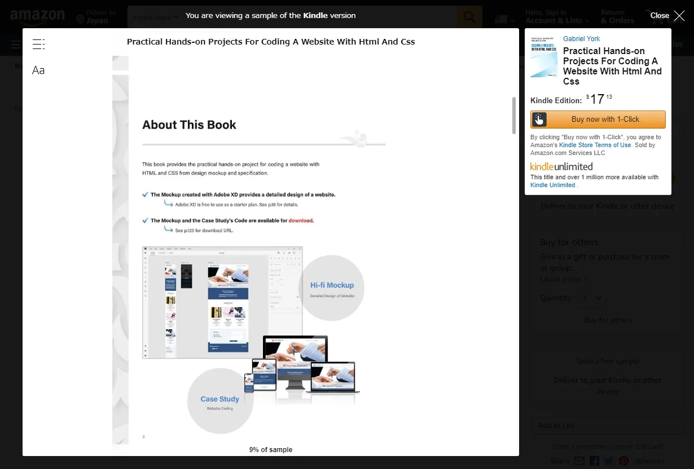Image resolution: width=694 pixels, height=469 pixels.
Task: Click the Kindle Unlimited logo
Action: pos(561,167)
